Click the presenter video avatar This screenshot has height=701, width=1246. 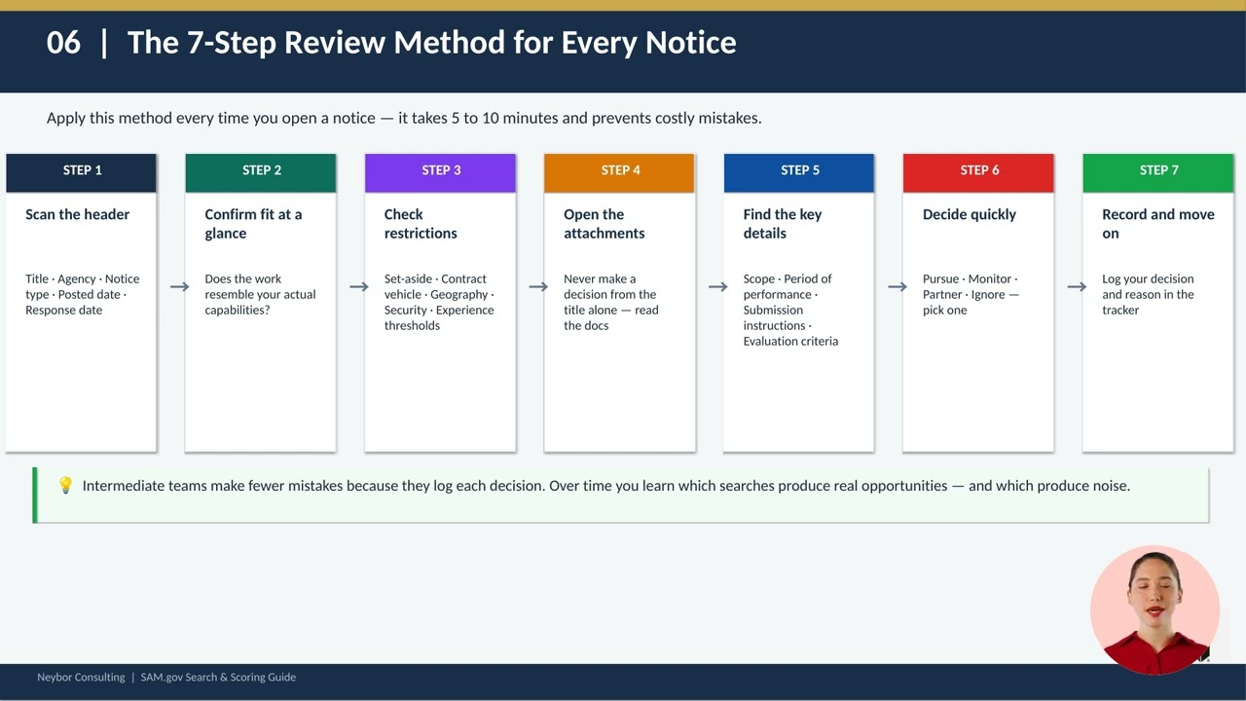(x=1155, y=610)
